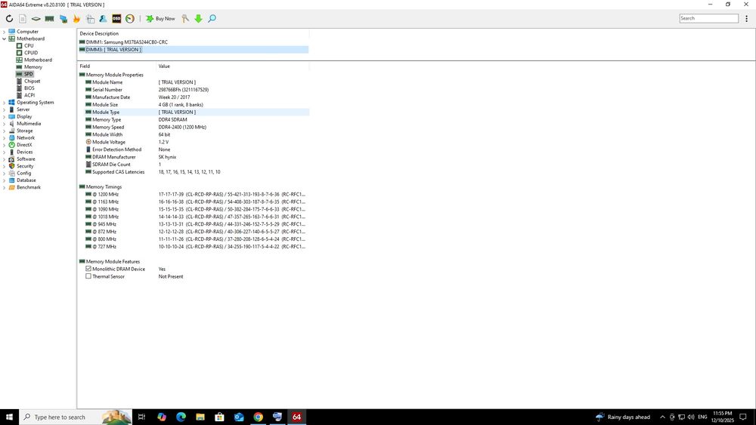756x425 pixels.
Task: Click the Task View taskbar icon
Action: [142, 417]
